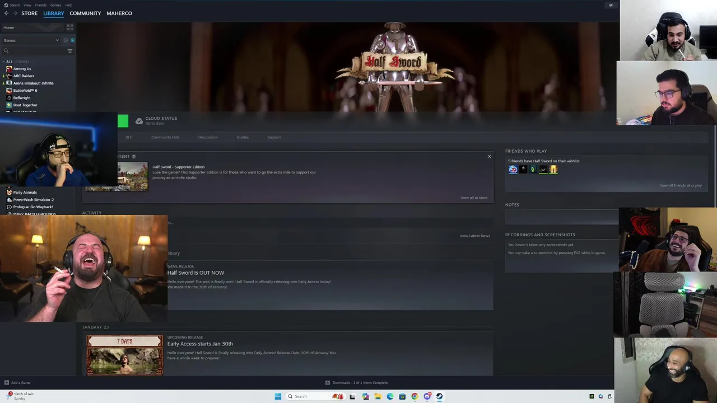The width and height of the screenshot is (717, 403).
Task: Select Boat Together in game list
Action: click(x=25, y=105)
